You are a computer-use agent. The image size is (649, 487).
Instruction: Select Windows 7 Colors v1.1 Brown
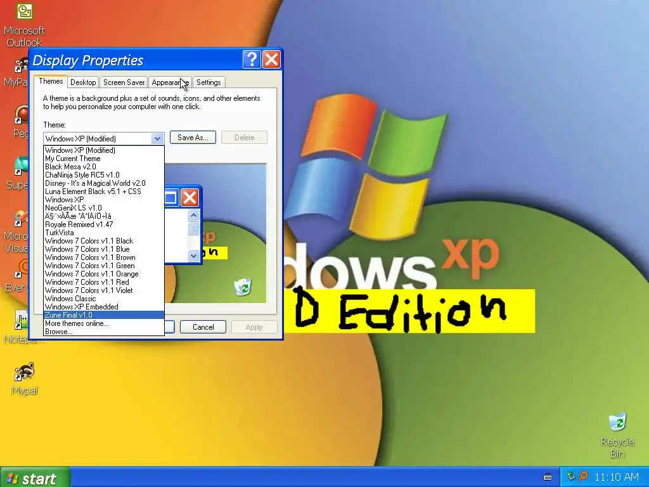click(x=104, y=257)
